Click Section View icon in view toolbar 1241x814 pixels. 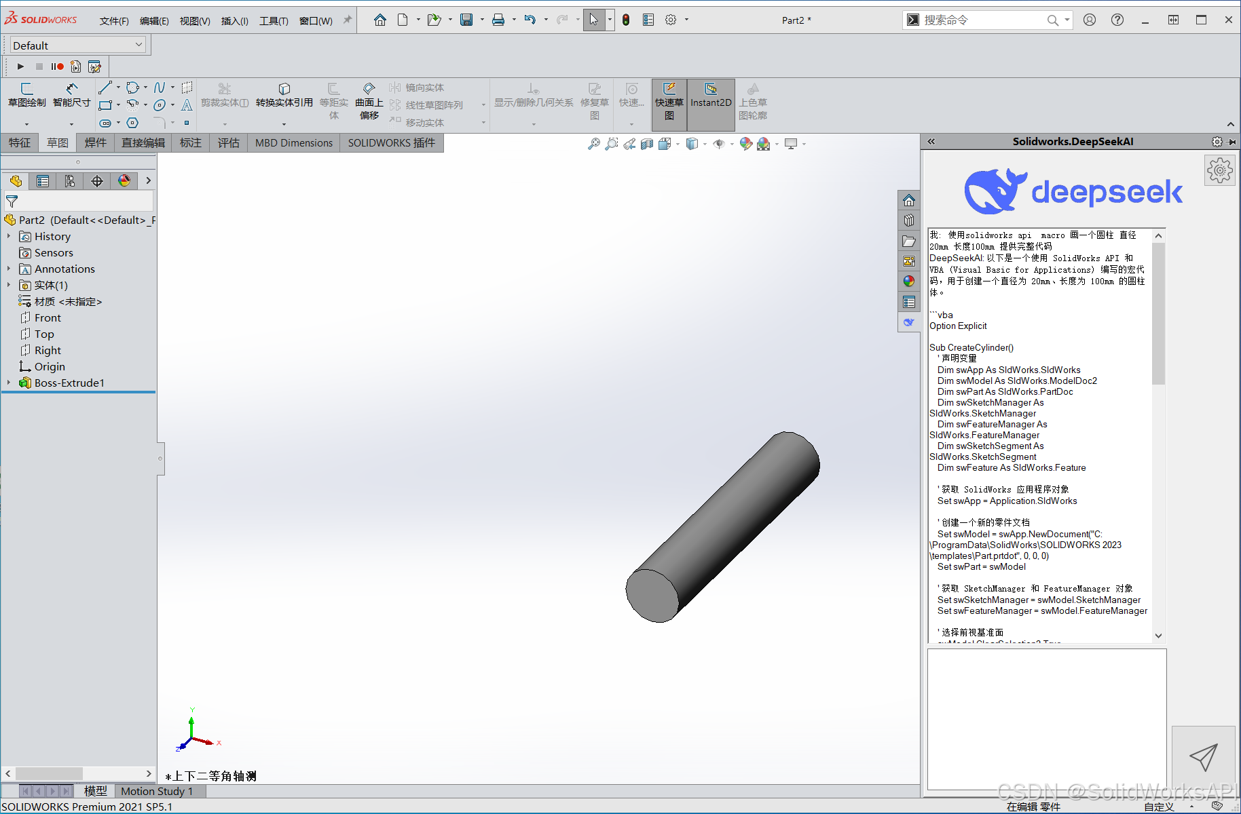coord(647,144)
